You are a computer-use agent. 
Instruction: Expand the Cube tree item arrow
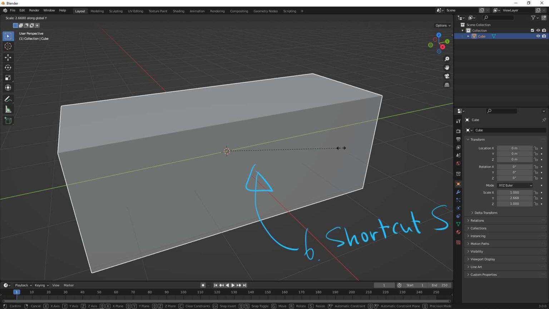click(x=468, y=36)
